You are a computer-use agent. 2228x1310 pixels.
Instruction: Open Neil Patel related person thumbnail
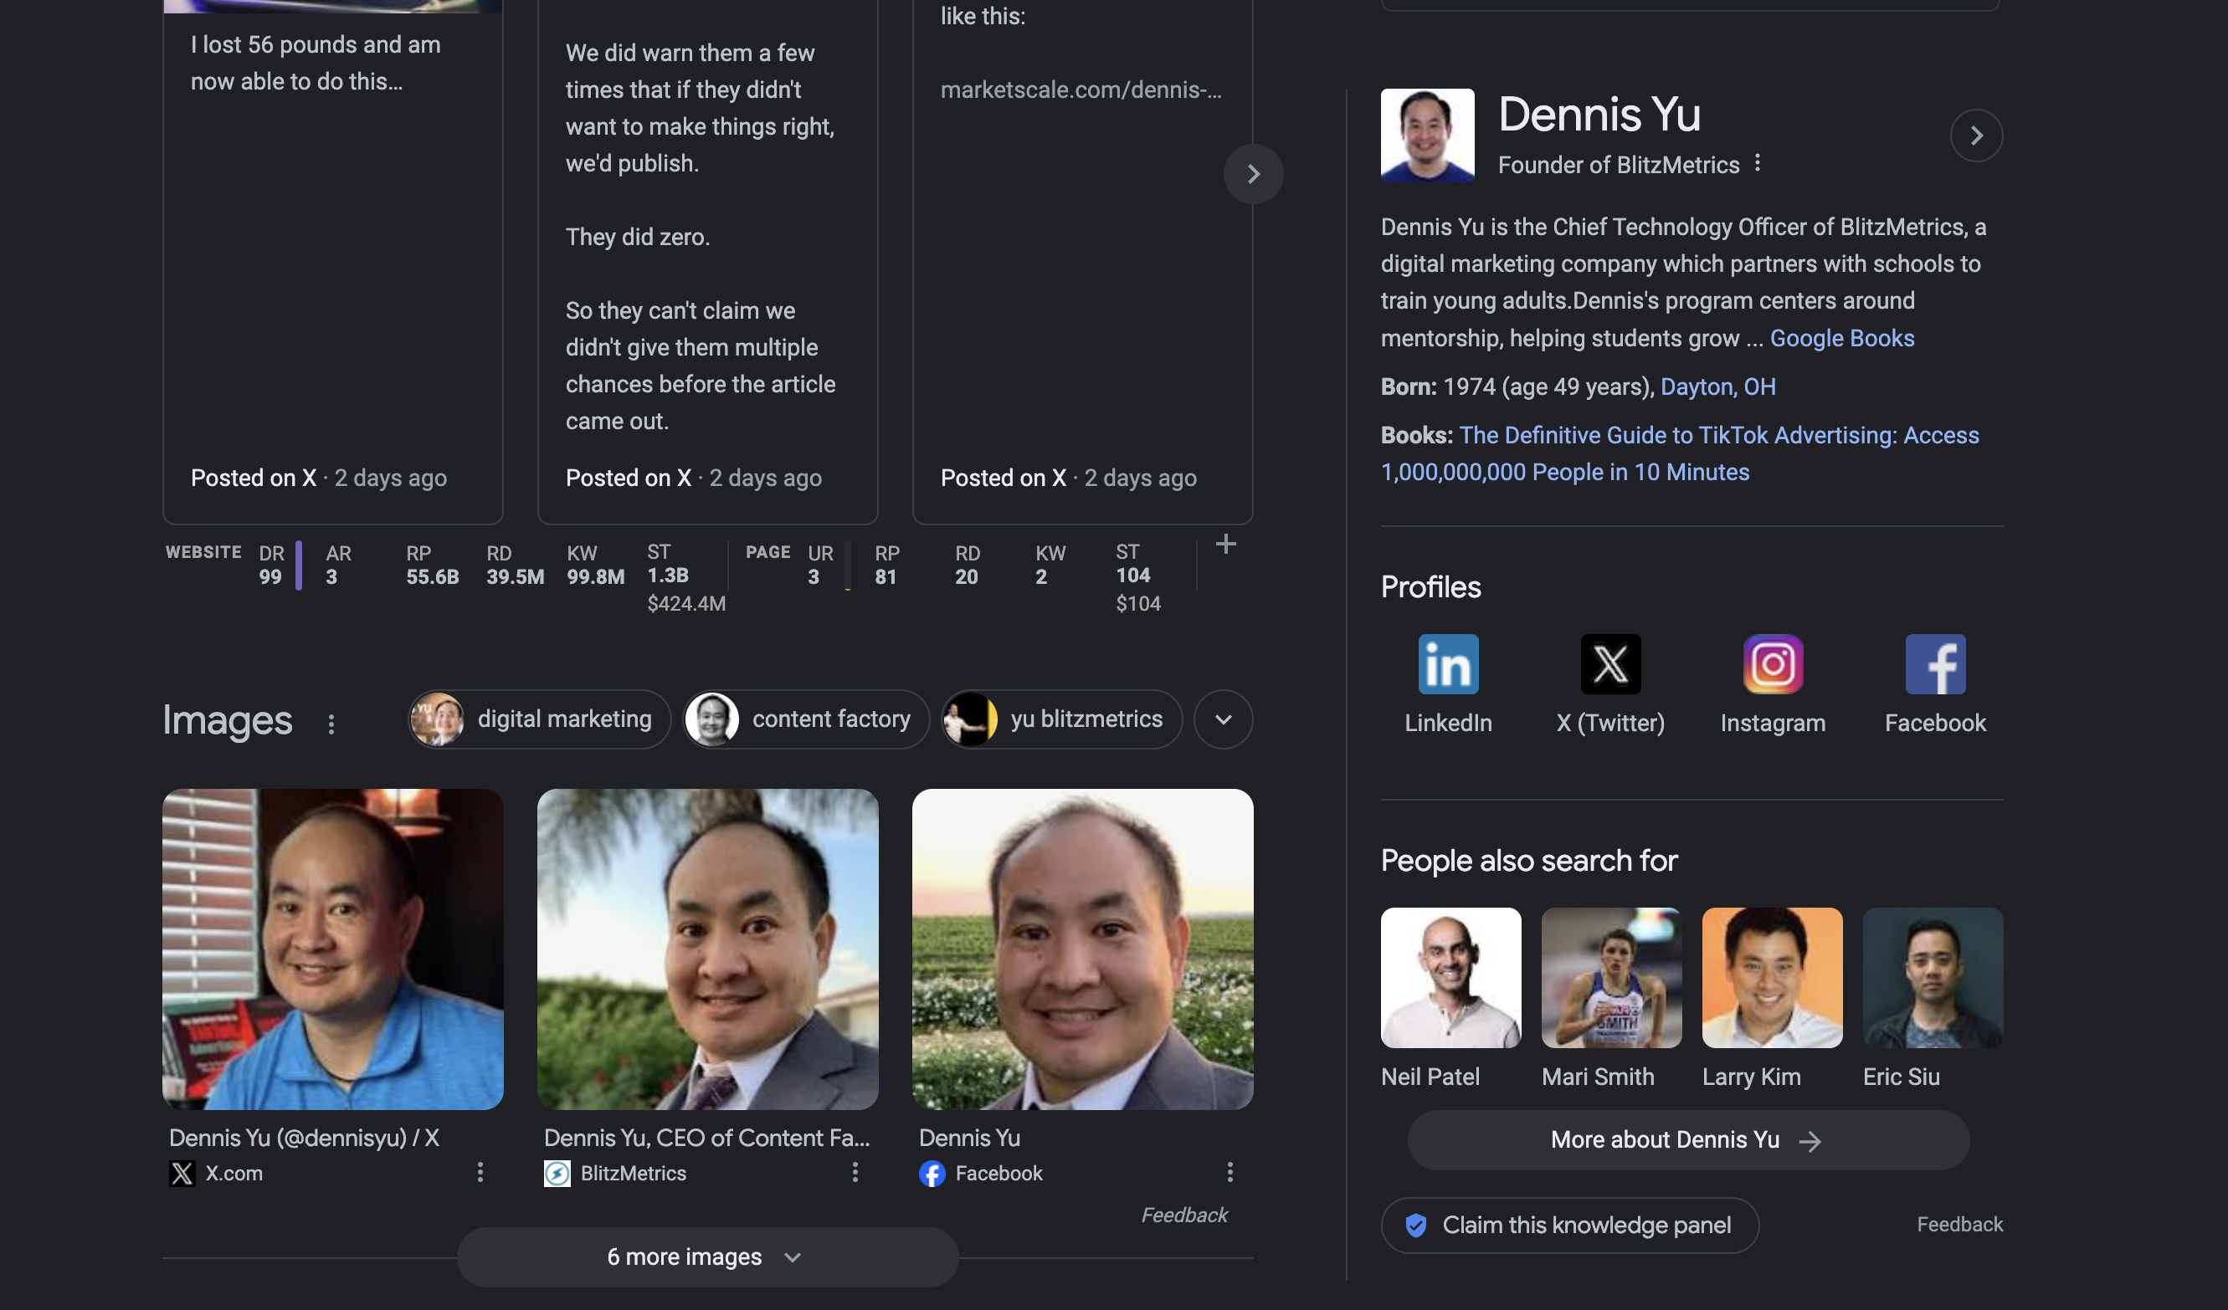click(1450, 978)
